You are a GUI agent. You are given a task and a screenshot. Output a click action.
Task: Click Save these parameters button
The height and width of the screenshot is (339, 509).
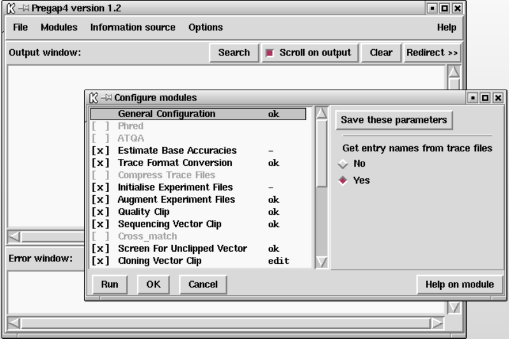coord(394,120)
